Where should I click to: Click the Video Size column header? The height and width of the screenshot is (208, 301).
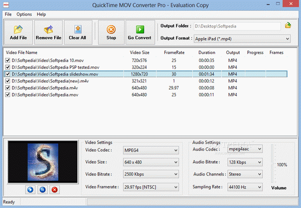coord(139,52)
